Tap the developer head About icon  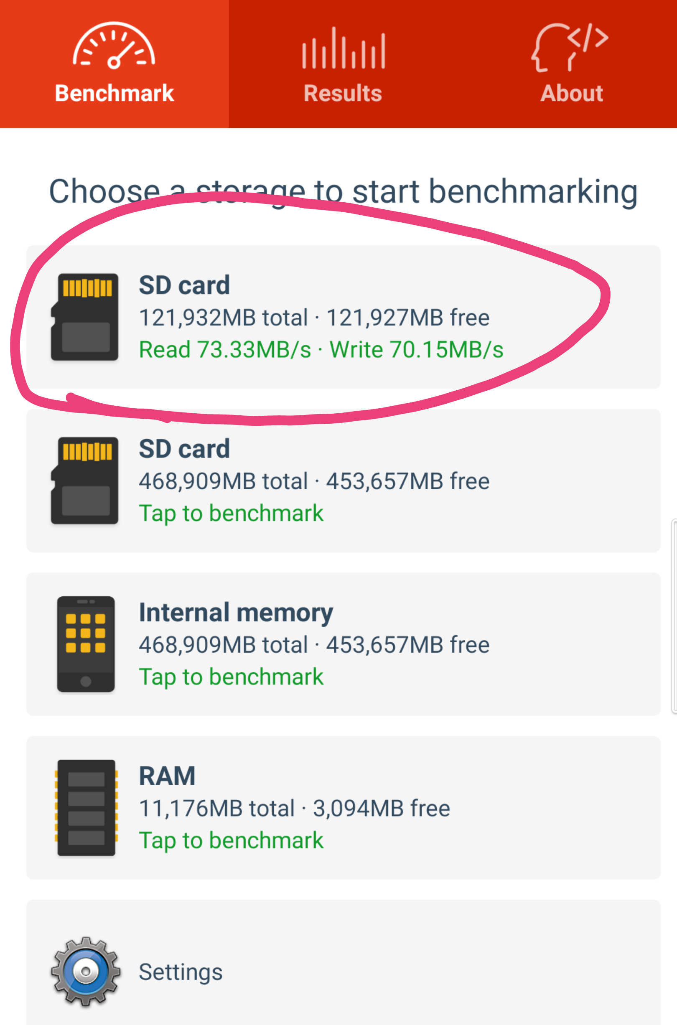click(x=570, y=47)
